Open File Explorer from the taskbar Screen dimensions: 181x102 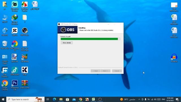61,99
